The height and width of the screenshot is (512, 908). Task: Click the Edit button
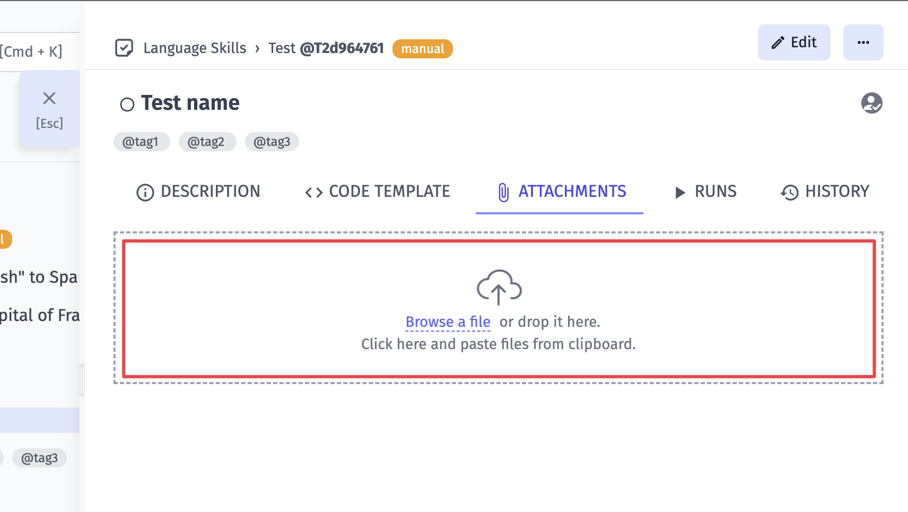pyautogui.click(x=794, y=42)
